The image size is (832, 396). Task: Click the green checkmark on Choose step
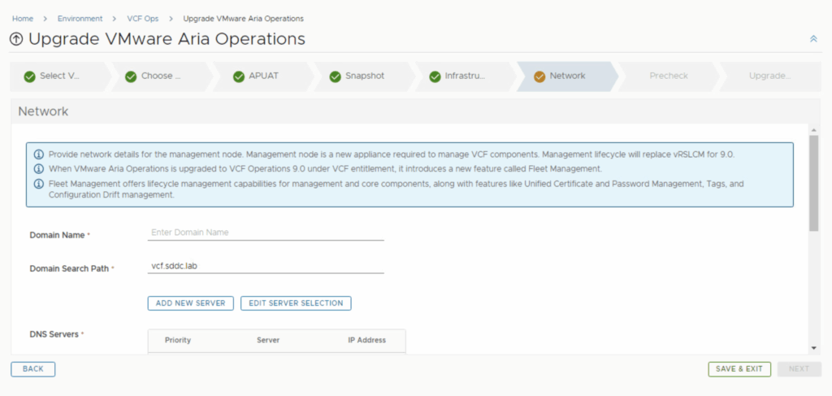[131, 76]
